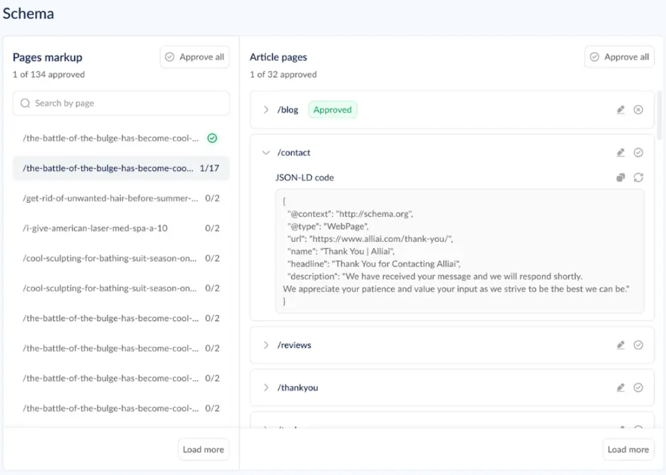Click the edit pencil icon for /blog
666x475 pixels.
pyautogui.click(x=621, y=110)
